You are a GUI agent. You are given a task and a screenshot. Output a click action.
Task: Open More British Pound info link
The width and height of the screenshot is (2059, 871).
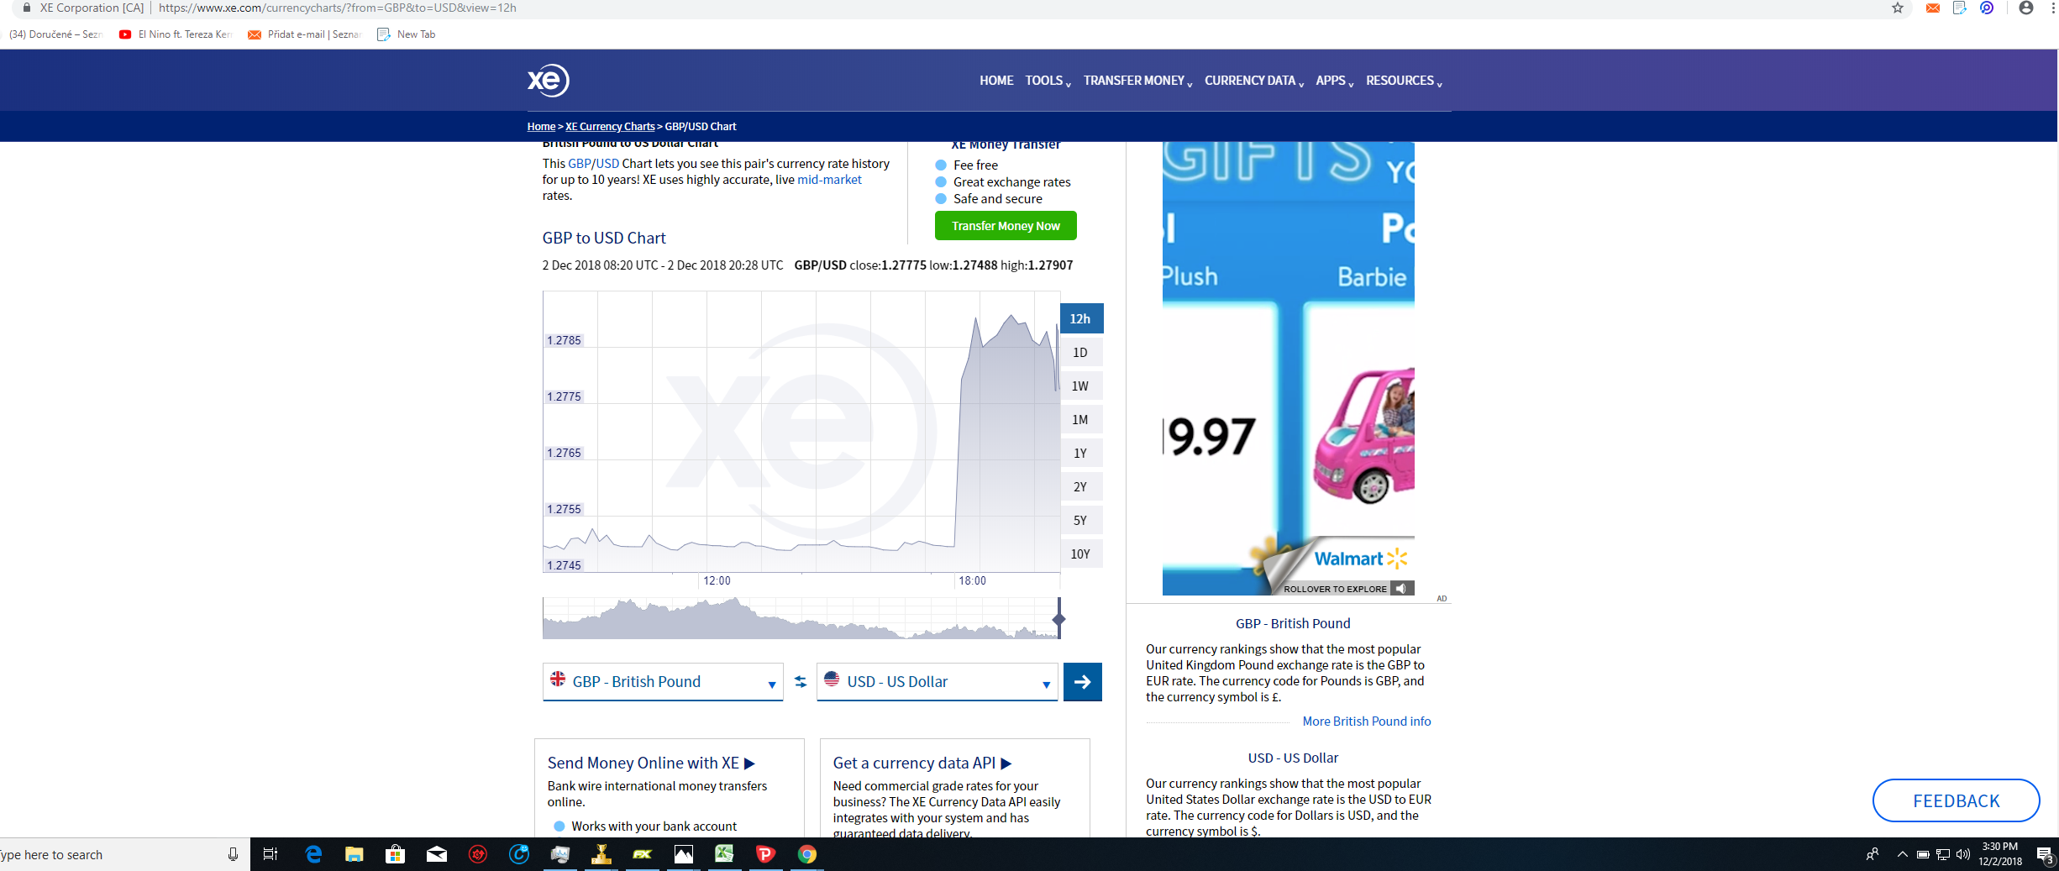(x=1367, y=721)
